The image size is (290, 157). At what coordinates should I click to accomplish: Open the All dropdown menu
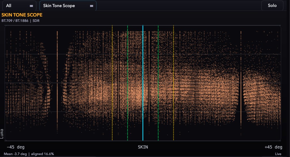pyautogui.click(x=19, y=6)
